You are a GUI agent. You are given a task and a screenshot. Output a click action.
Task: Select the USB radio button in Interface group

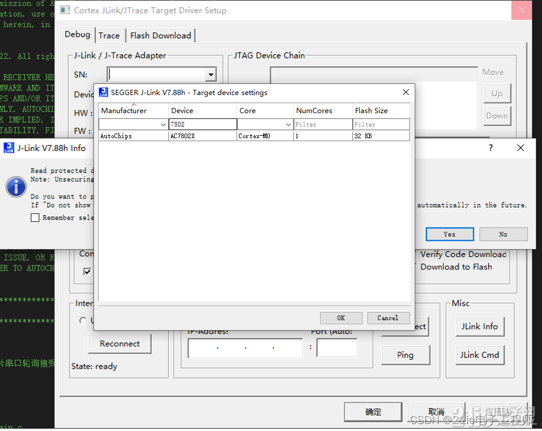pos(83,320)
